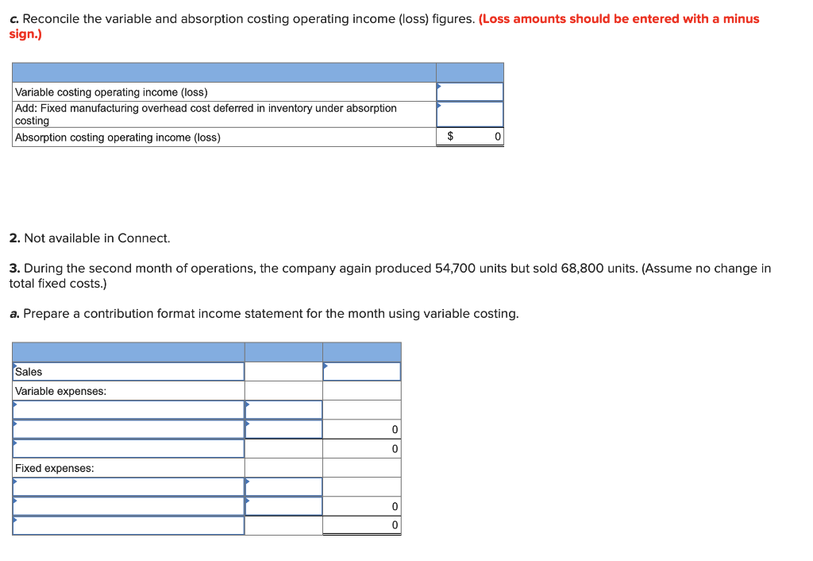Open the bottom-row label dropdown in the income statement
813x561 pixels.
[x=127, y=524]
